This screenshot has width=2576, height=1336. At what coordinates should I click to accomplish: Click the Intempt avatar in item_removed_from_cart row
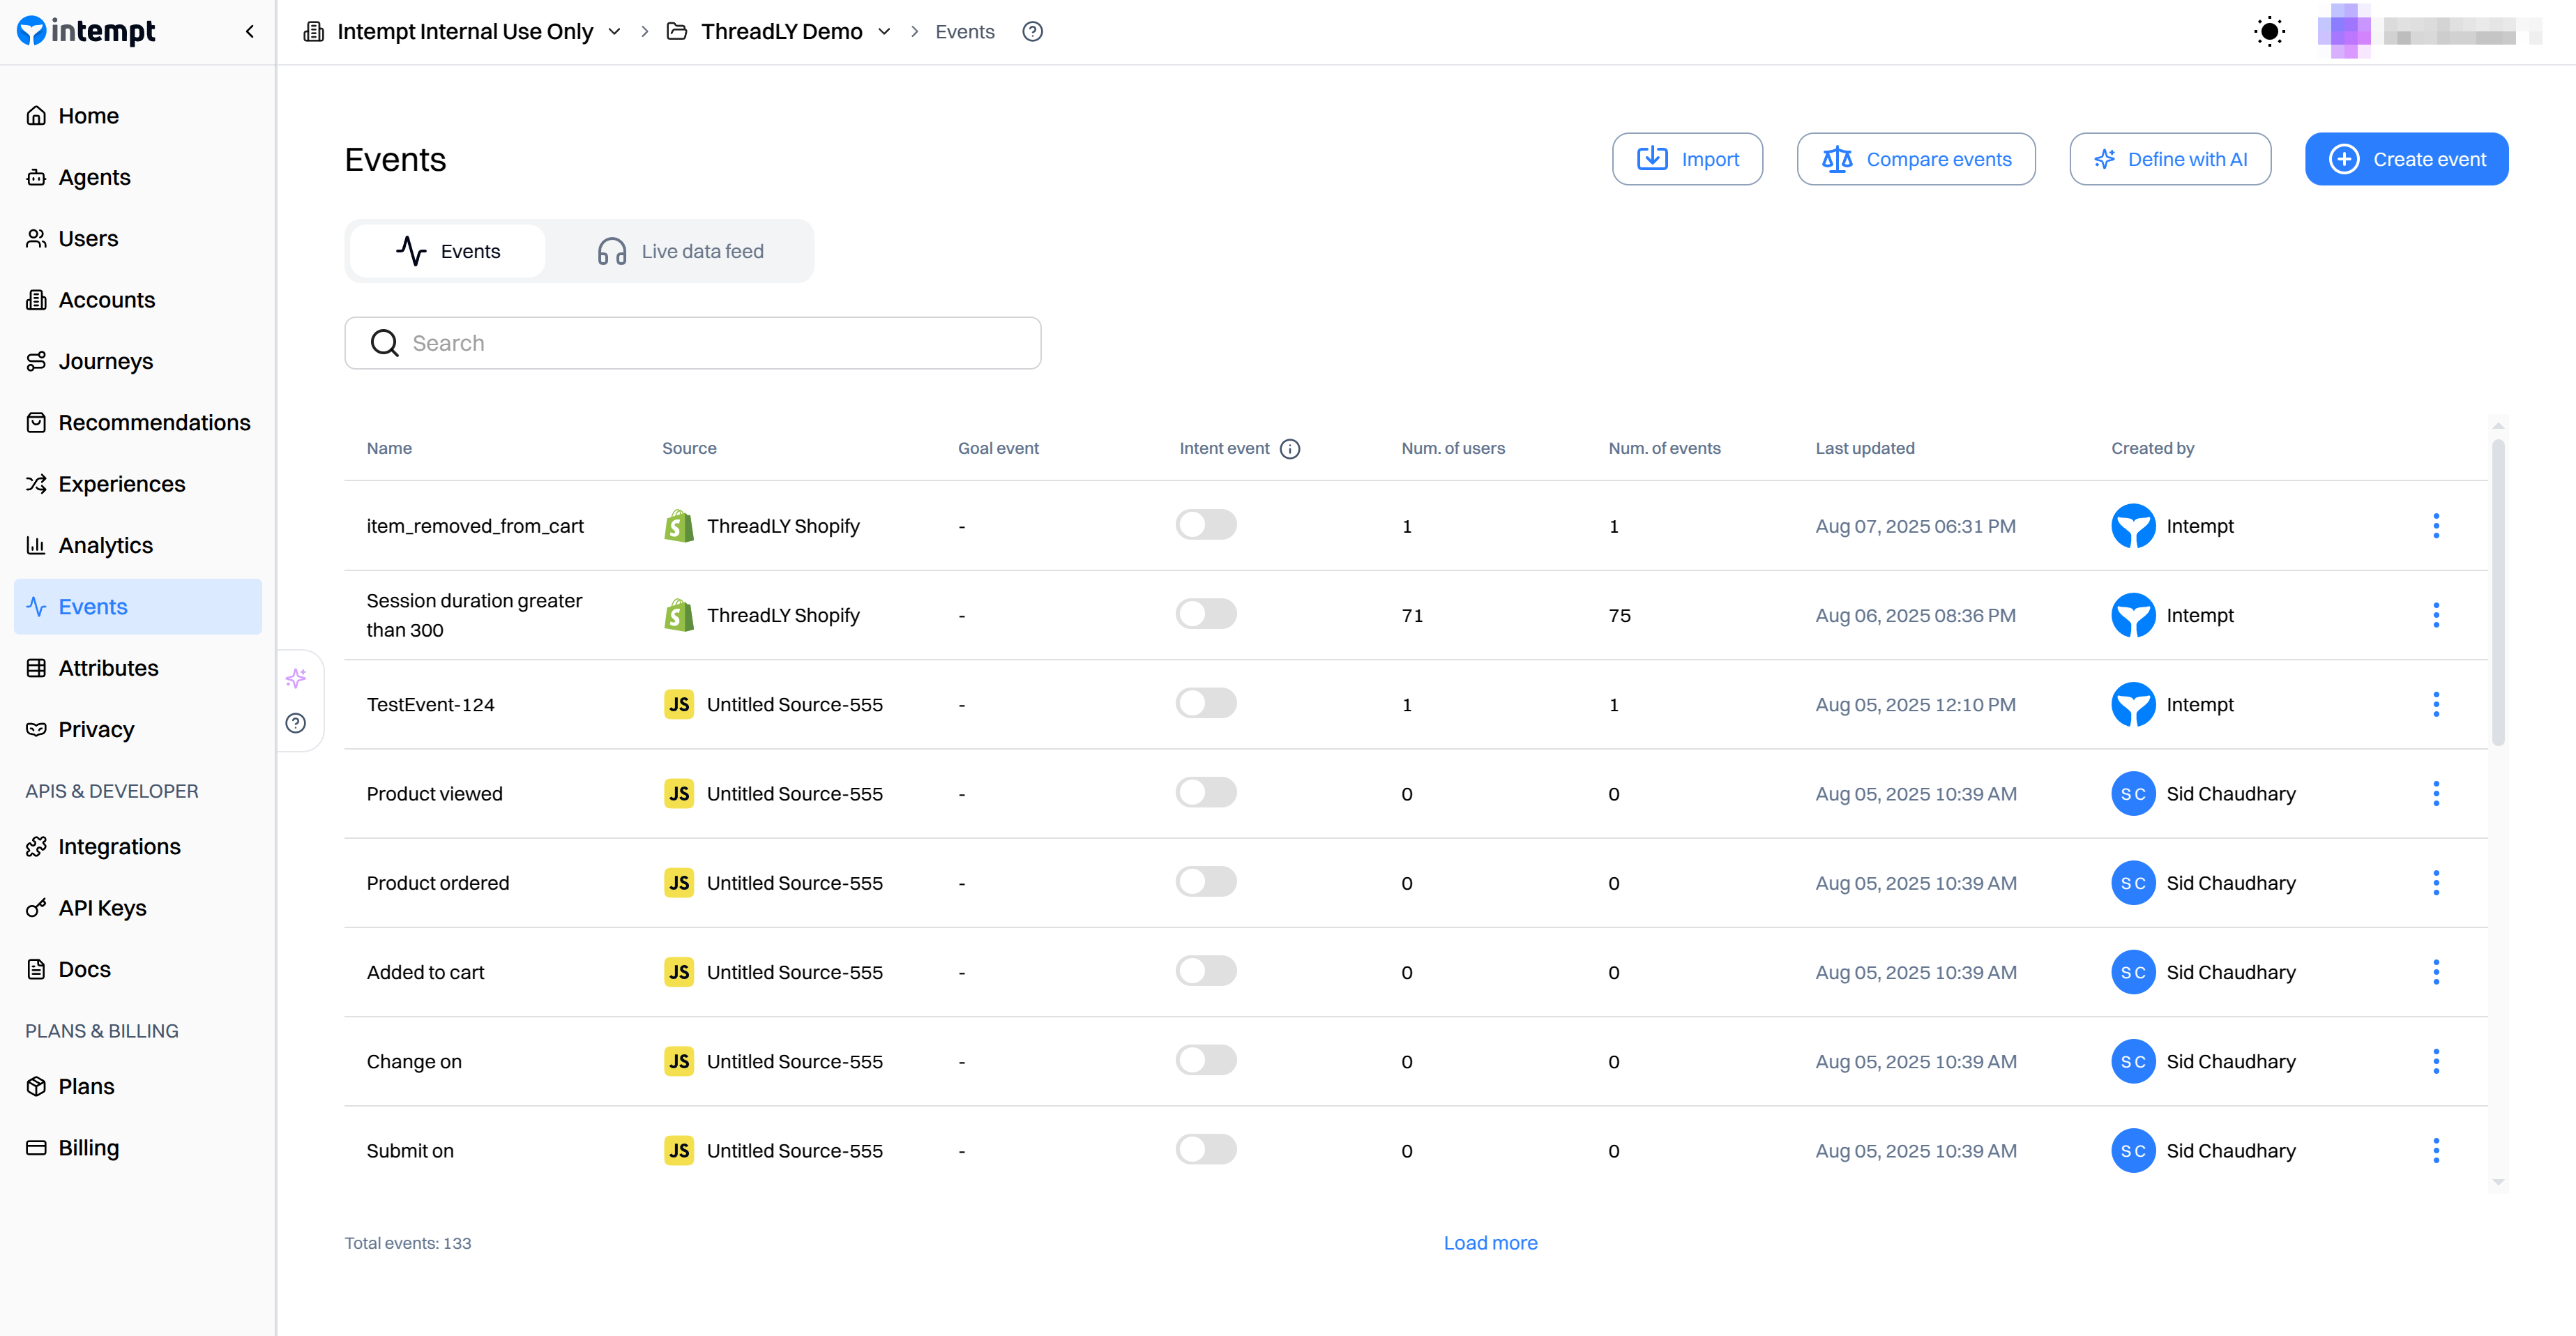[2133, 526]
